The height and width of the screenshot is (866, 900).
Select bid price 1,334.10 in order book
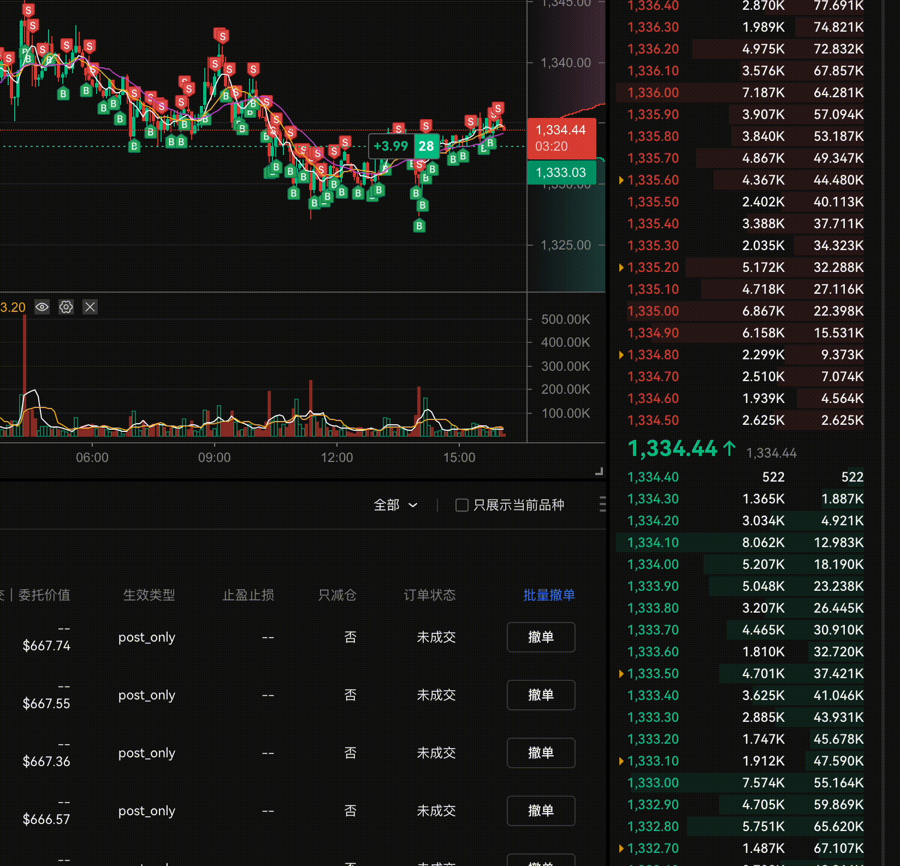click(653, 542)
